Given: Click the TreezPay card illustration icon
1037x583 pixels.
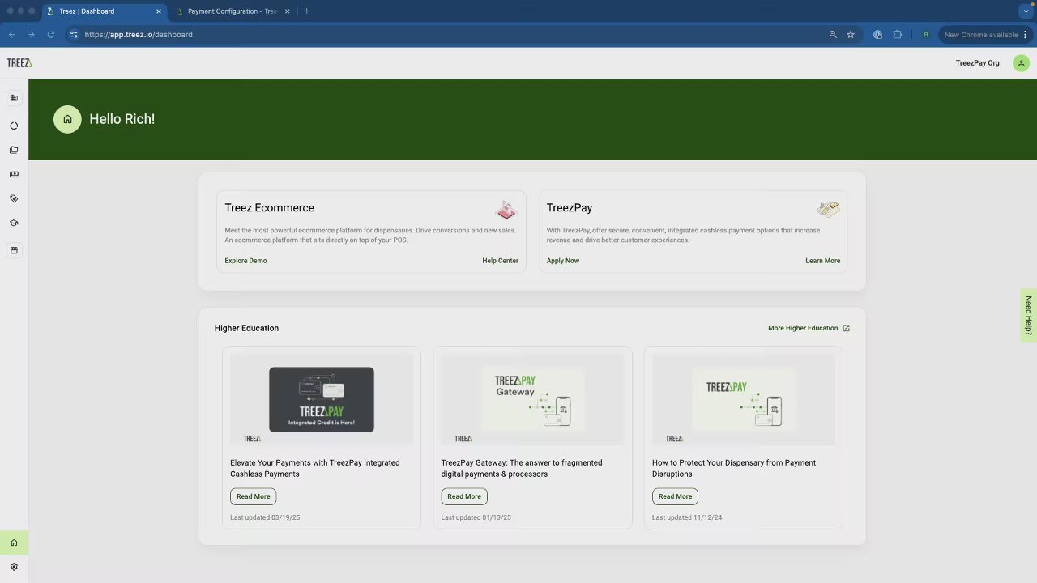Looking at the screenshot, I should point(828,209).
